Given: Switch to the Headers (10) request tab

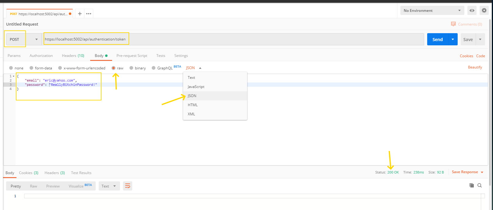Looking at the screenshot, I should pyautogui.click(x=73, y=56).
